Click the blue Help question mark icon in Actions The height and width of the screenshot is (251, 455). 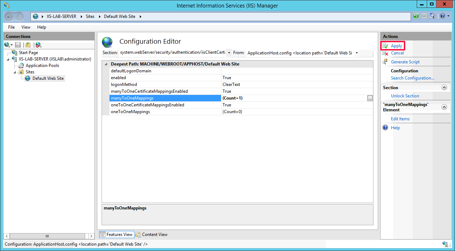click(x=385, y=128)
